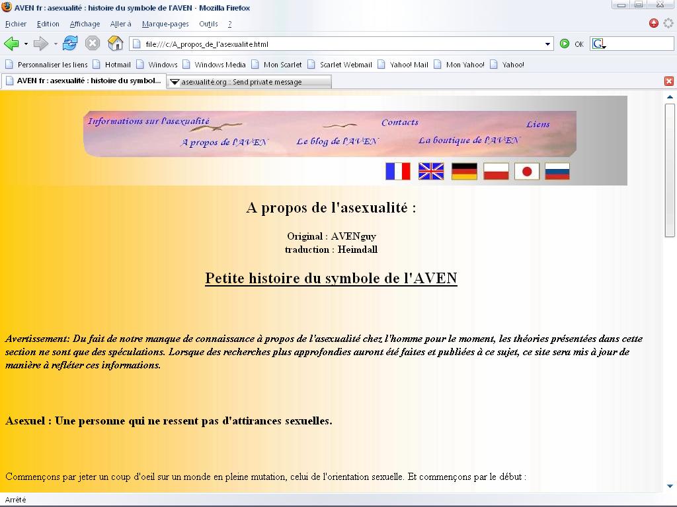Viewport: 677px width, 507px height.
Task: Click the scrollbar up arrow
Action: click(x=670, y=97)
